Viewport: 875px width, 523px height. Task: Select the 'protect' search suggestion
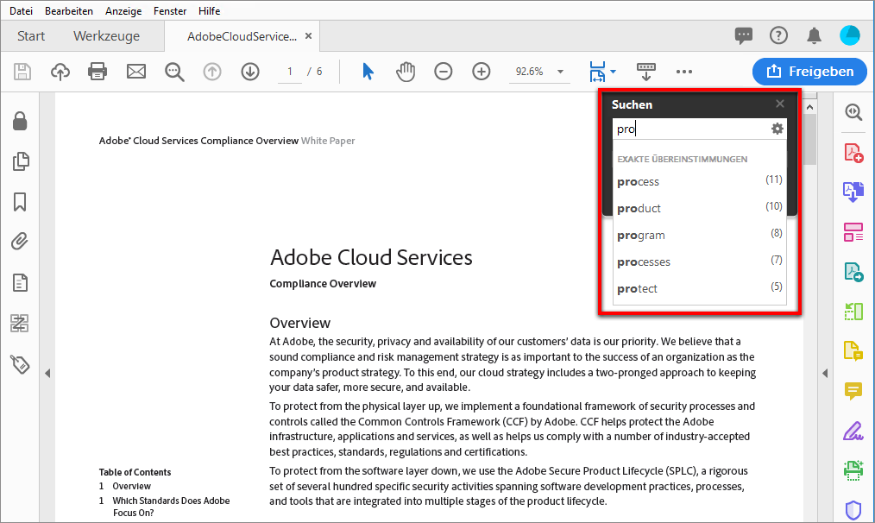tap(700, 288)
